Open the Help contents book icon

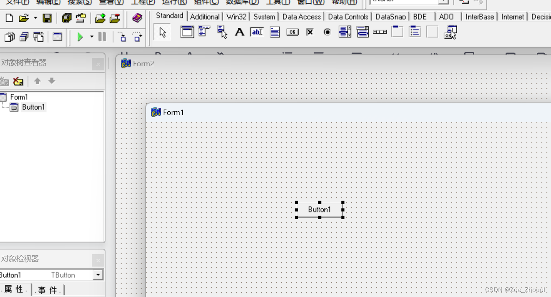(137, 18)
